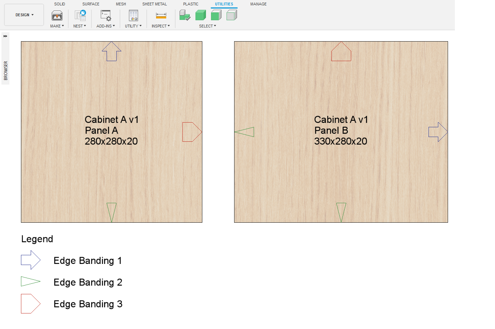Viewport: 495px width, 329px height.
Task: Click the blue arrow on Panel A's top edge
Action: (x=112, y=51)
